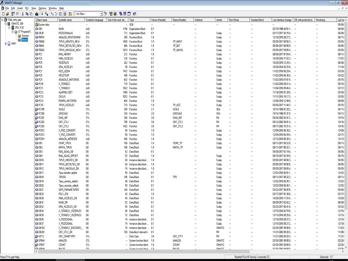Screen dimensions: 348x261
Task: Expand the HMI1 tree node
Action: click(6, 43)
